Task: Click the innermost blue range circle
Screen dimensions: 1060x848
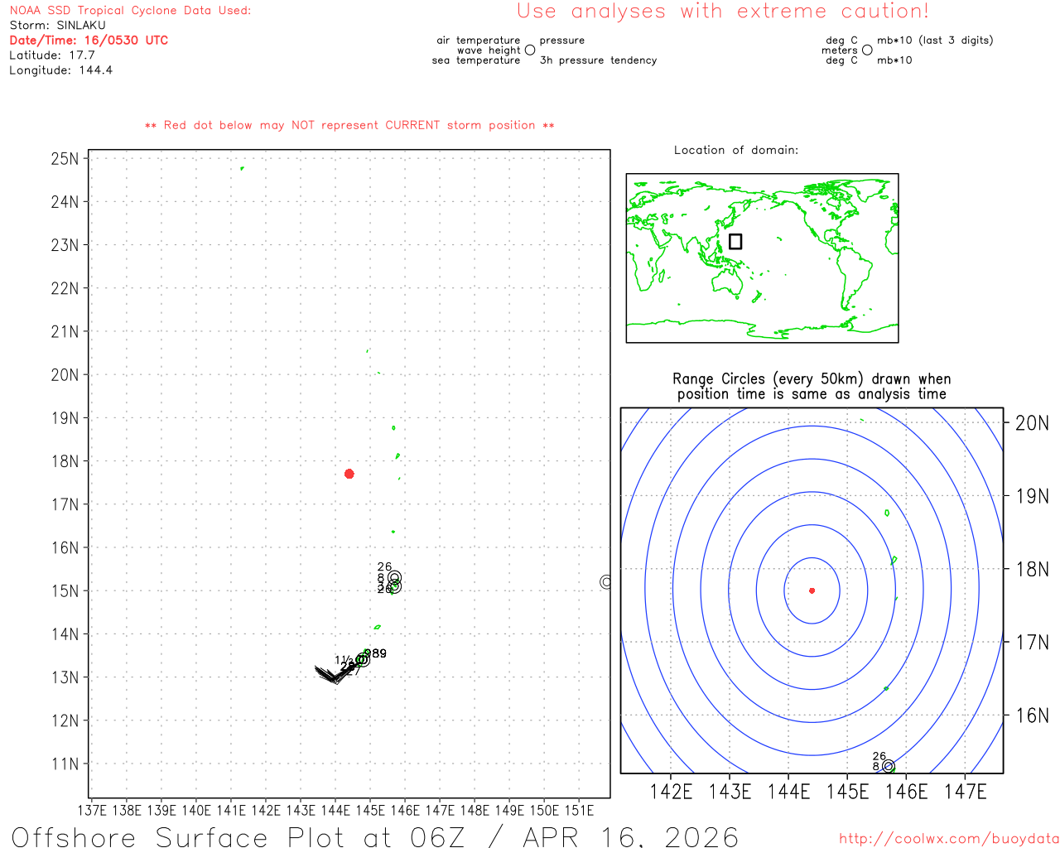Action: pos(812,590)
